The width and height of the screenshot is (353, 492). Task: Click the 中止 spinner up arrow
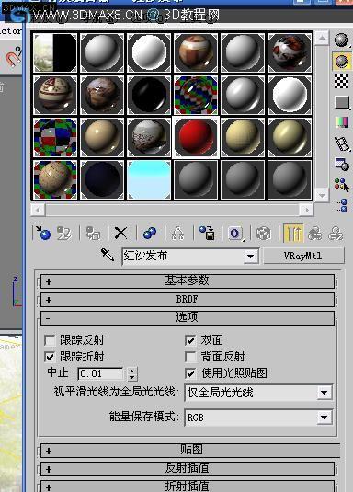(x=132, y=371)
